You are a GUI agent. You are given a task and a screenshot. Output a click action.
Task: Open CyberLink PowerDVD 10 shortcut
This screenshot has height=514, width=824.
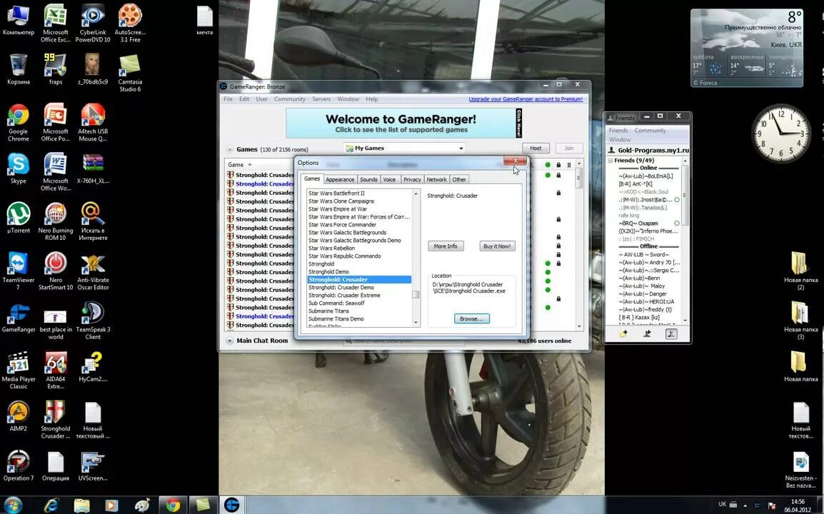point(93,23)
